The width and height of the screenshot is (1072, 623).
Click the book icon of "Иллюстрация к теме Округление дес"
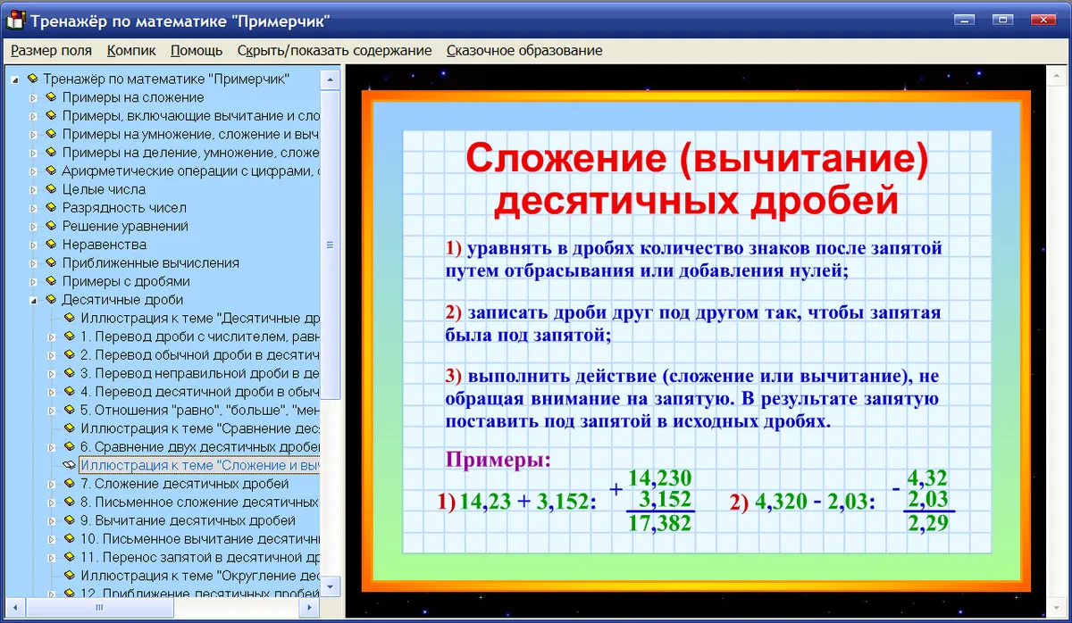pyautogui.click(x=69, y=576)
